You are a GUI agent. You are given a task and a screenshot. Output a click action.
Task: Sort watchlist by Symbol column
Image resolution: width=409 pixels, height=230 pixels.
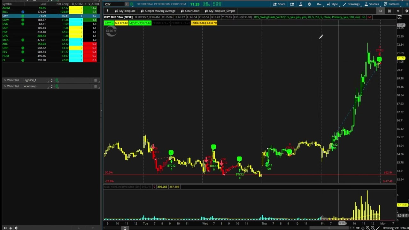coord(7,4)
